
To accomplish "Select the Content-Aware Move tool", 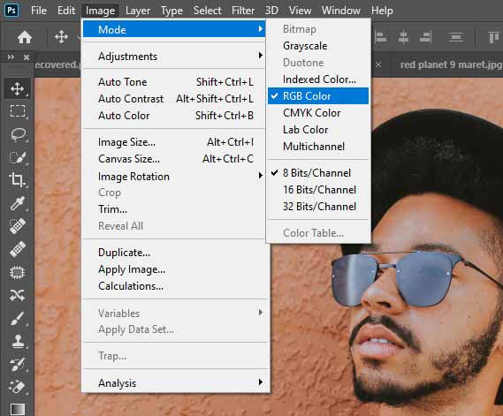I will tap(18, 295).
